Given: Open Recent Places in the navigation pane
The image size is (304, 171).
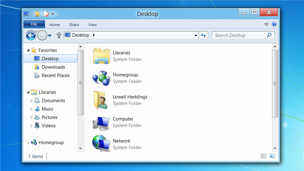Looking at the screenshot, I should coord(56,75).
